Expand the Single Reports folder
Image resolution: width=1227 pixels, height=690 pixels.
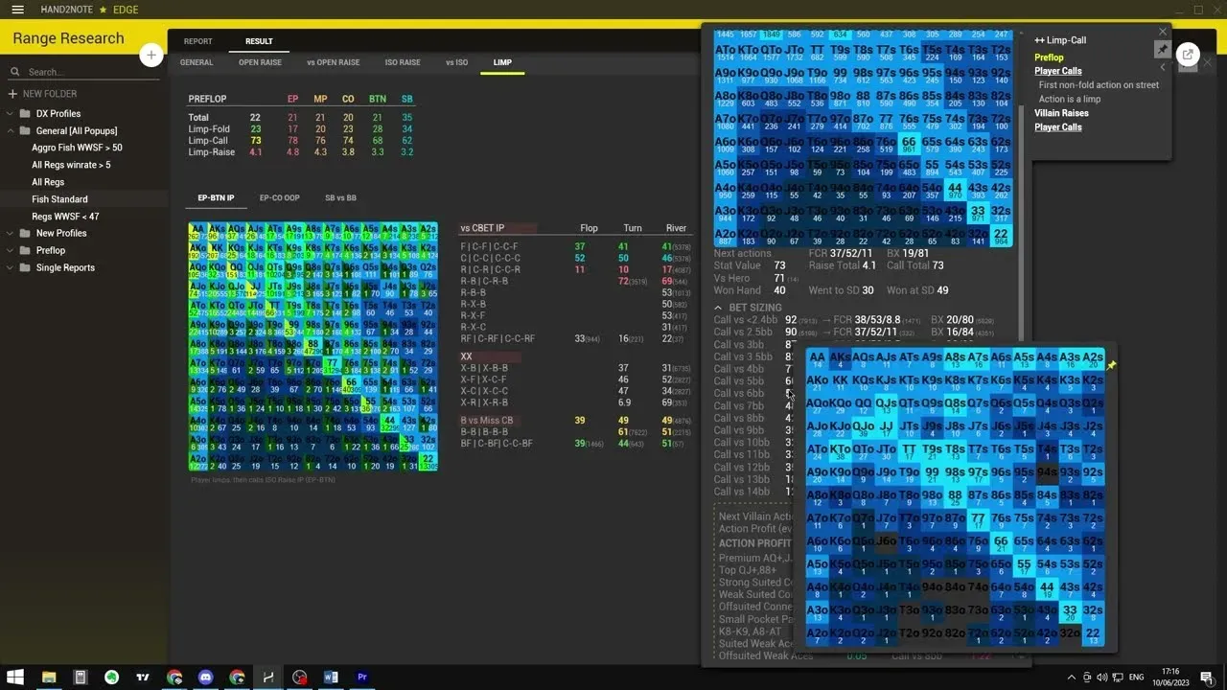[x=12, y=267]
